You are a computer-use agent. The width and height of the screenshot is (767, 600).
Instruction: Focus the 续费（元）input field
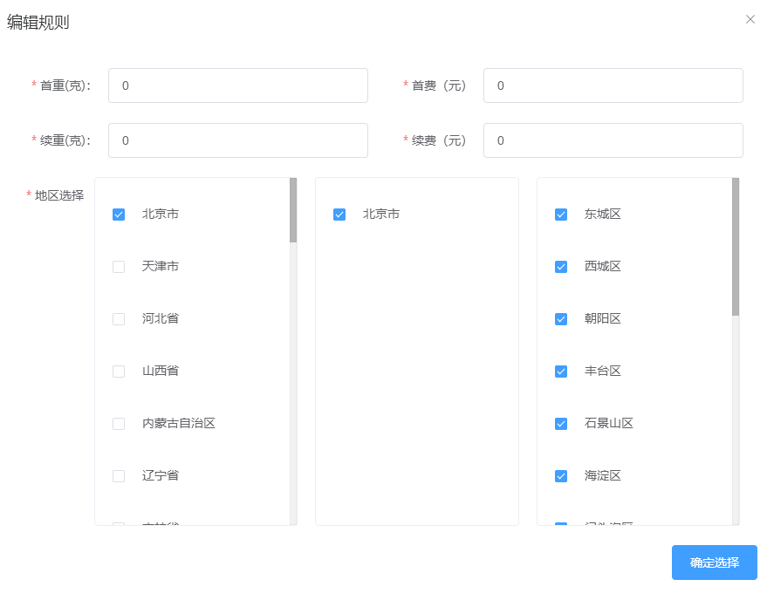(613, 140)
